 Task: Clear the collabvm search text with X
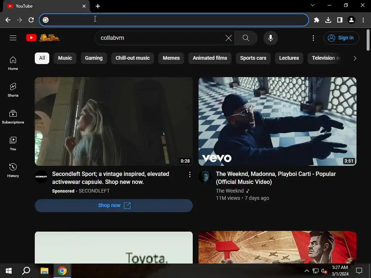(x=228, y=38)
